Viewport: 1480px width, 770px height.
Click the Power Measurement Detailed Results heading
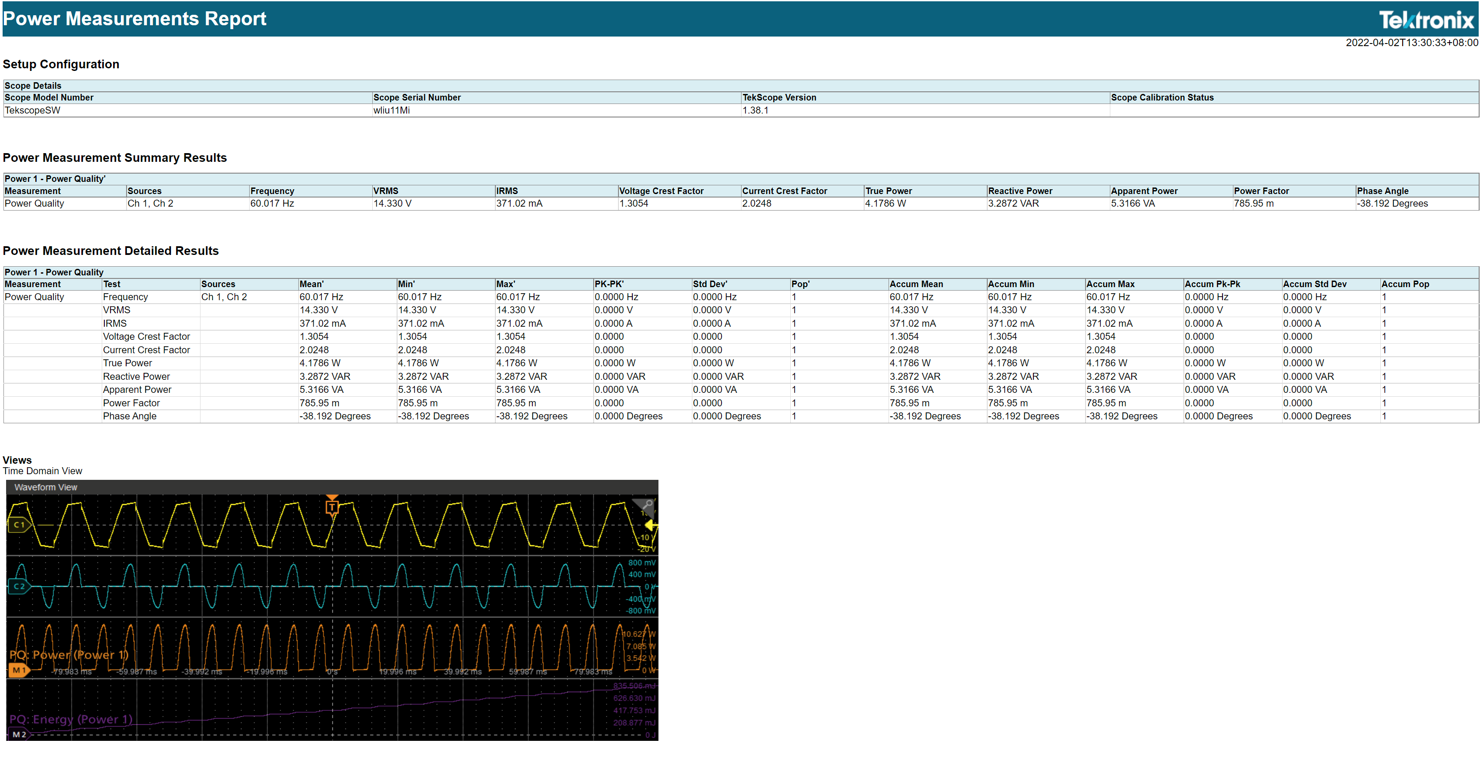(111, 251)
